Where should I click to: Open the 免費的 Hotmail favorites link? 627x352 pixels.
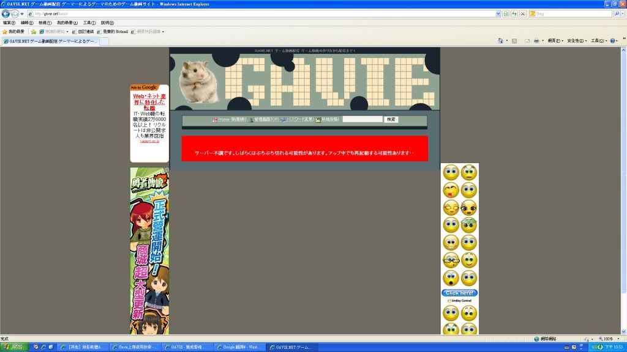click(x=113, y=32)
